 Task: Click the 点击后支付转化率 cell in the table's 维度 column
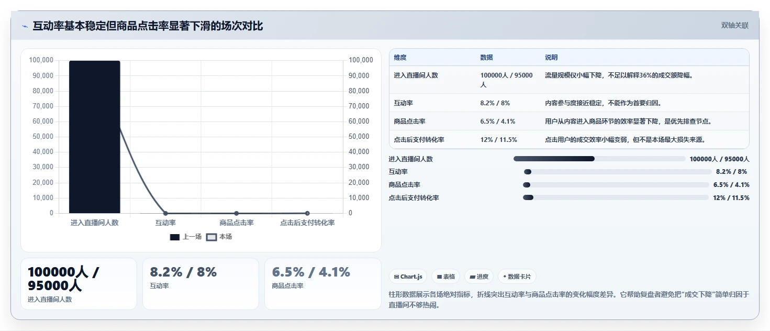click(x=419, y=140)
